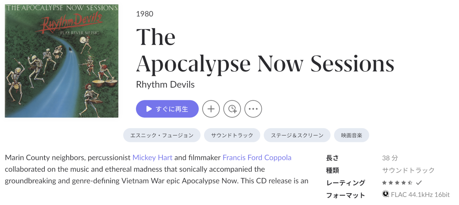Click the album cover artwork
The height and width of the screenshot is (205, 459).
(x=61, y=61)
